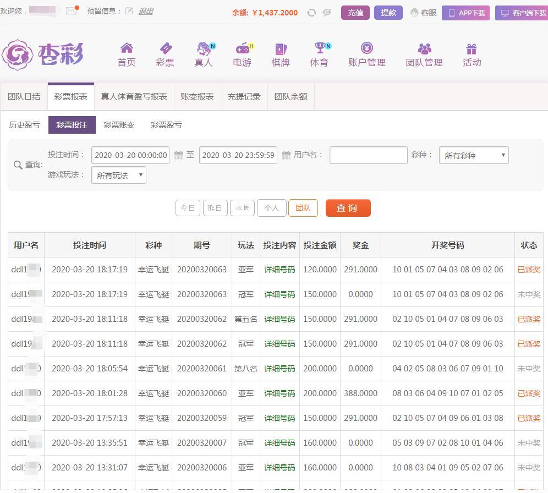
Task: Select the 彩票盈亏 sub-tab
Action: 166,125
